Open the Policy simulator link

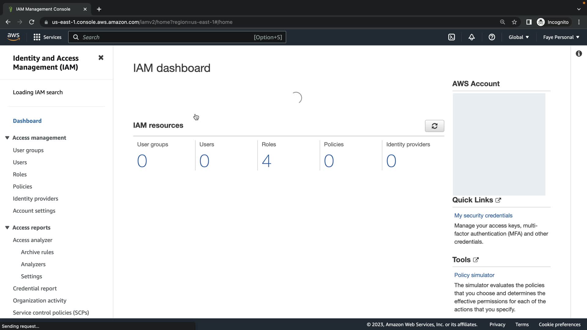[474, 275]
